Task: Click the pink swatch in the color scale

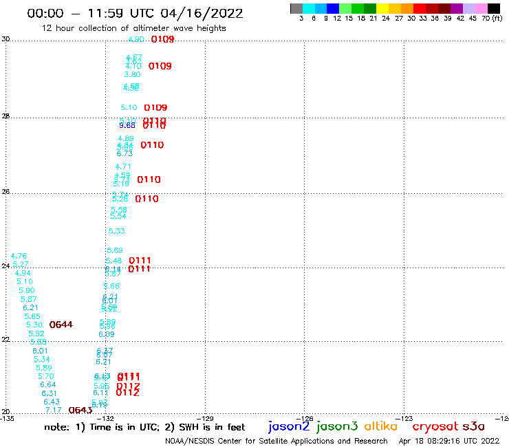Action: click(x=481, y=8)
